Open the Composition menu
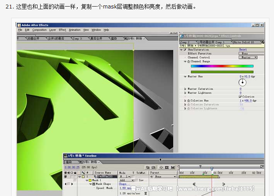The width and height of the screenshot is (274, 196). (x=39, y=30)
